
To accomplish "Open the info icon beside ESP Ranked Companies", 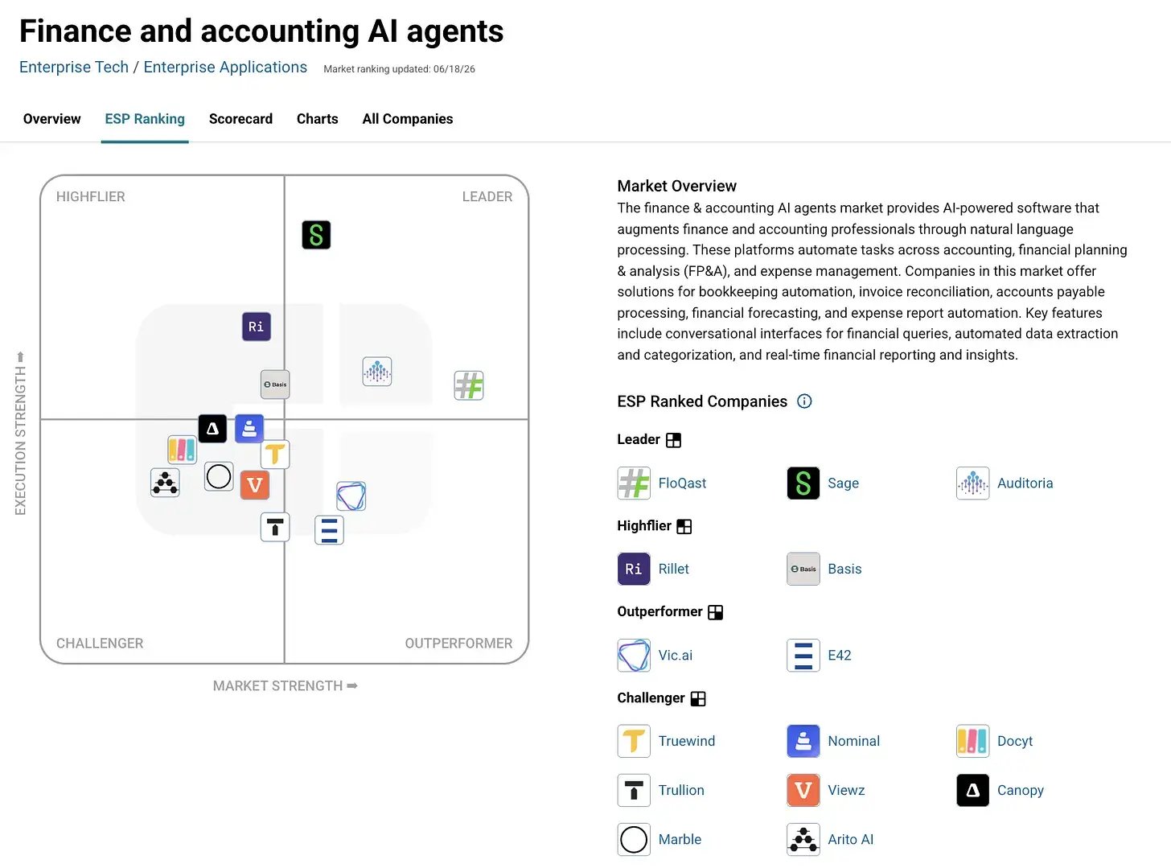I will 804,401.
